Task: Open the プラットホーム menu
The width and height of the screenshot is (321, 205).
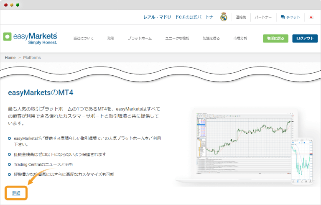Action: point(140,38)
